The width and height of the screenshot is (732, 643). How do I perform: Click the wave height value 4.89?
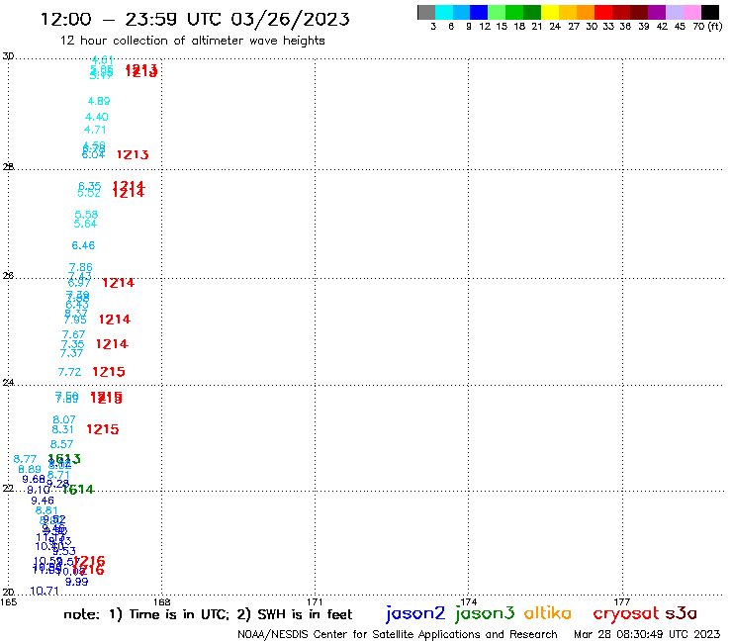click(x=99, y=101)
